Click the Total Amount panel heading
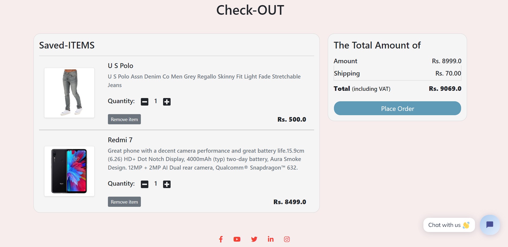 coord(377,45)
